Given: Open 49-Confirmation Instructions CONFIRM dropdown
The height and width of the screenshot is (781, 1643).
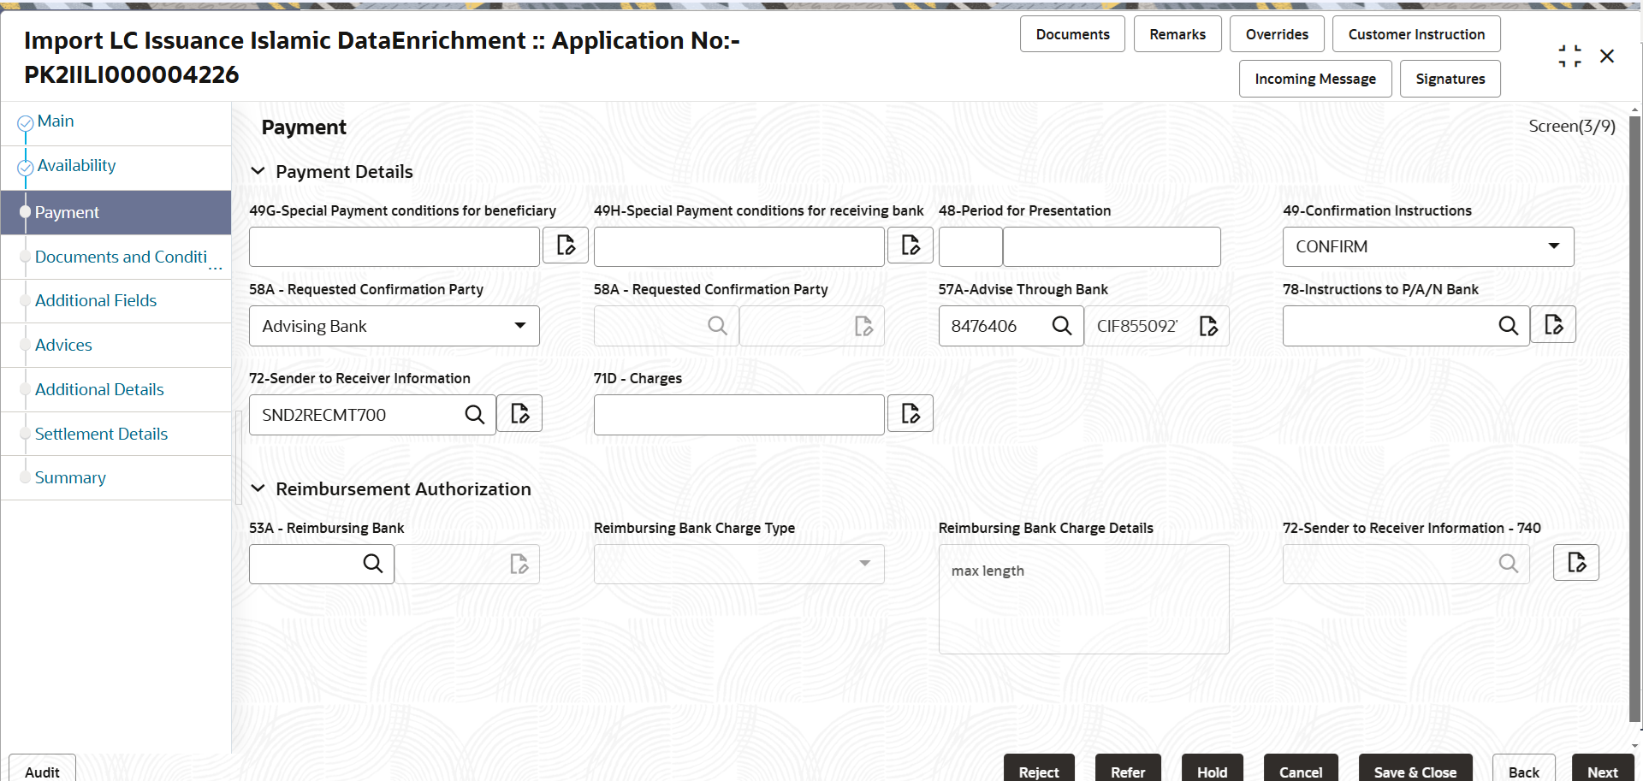Looking at the screenshot, I should pos(1428,246).
